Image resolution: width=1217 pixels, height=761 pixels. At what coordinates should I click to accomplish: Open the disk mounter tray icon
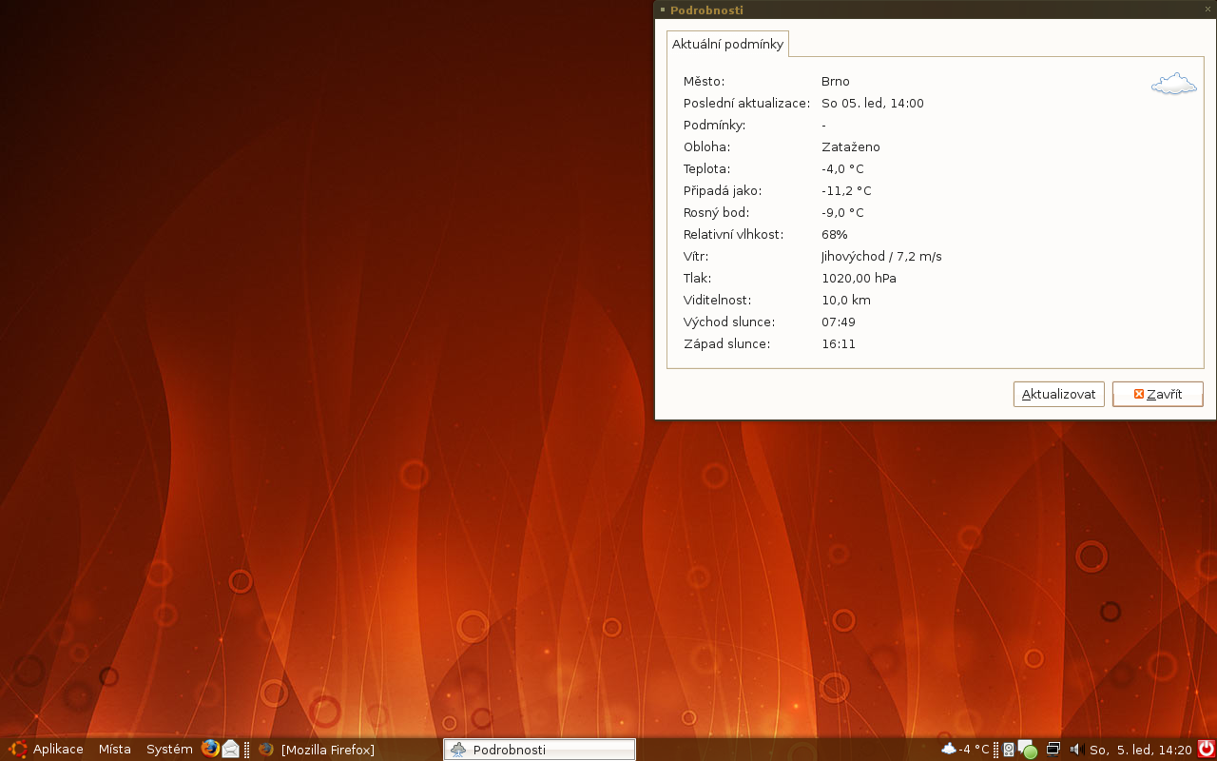tap(1009, 750)
